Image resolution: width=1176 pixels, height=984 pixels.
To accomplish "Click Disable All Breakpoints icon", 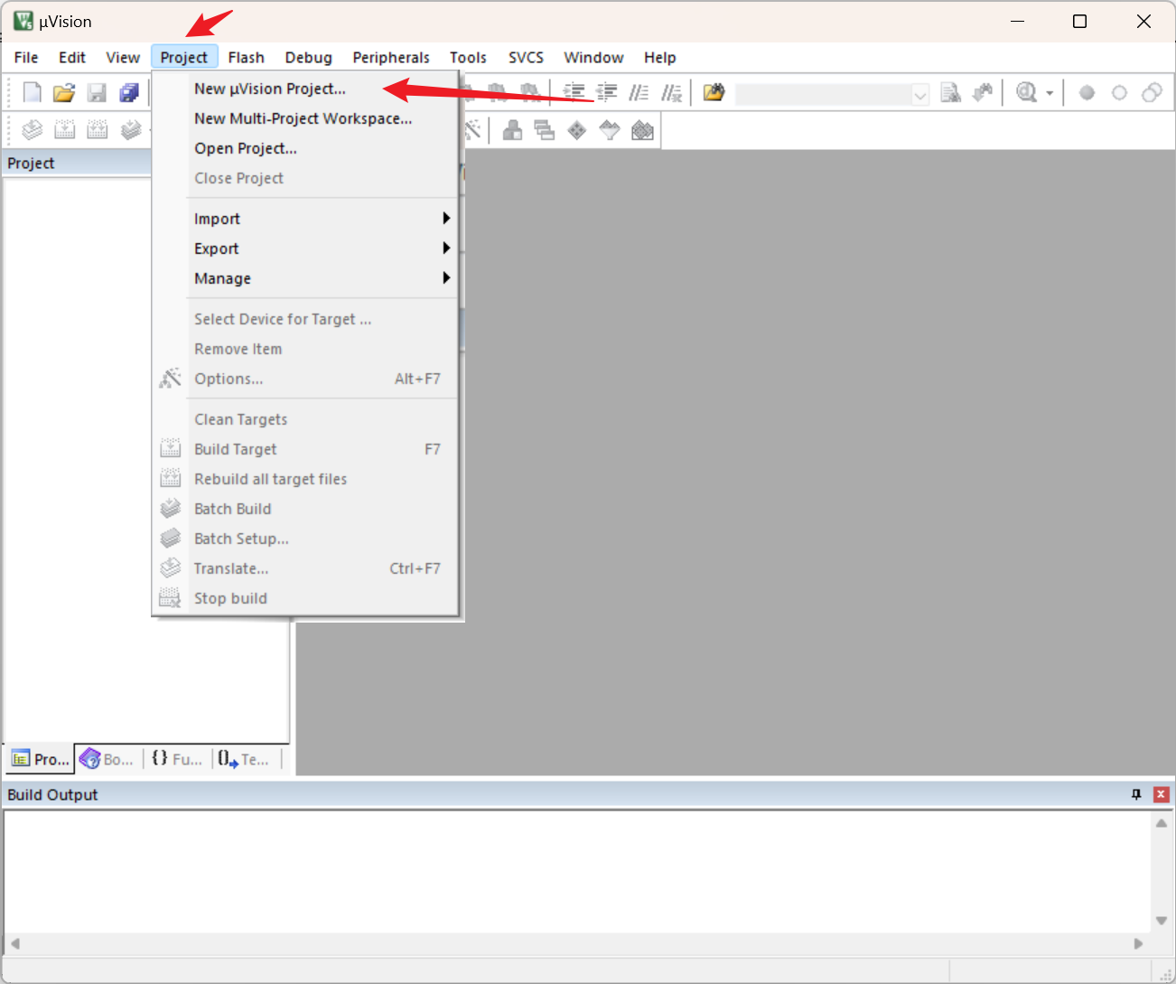I will tap(1152, 93).
